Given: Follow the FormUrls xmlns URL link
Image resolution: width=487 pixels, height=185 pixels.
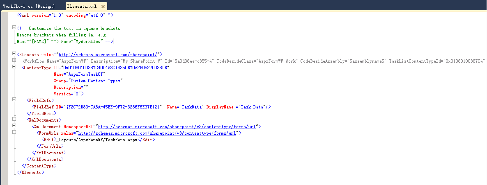Looking at the screenshot, I should point(157,133).
